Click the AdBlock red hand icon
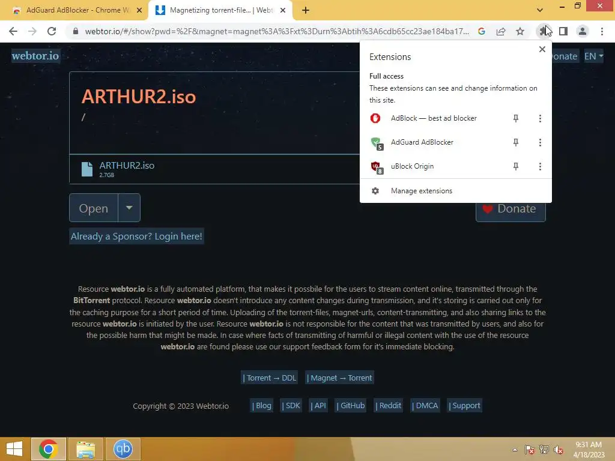The width and height of the screenshot is (615, 461). pyautogui.click(x=375, y=118)
